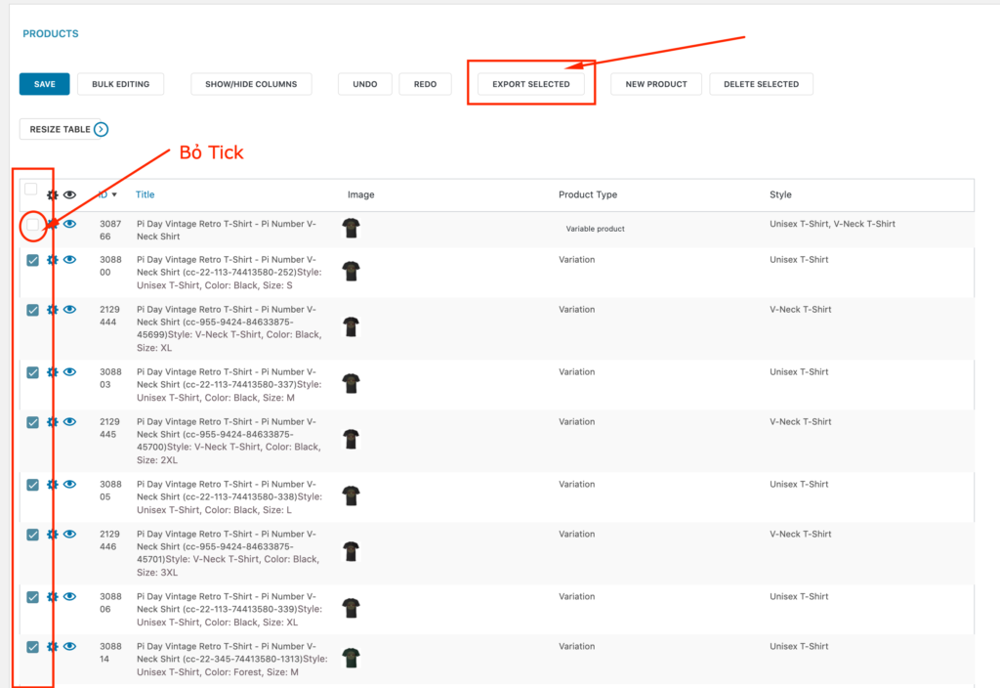Click eye view icon for row 308814
Viewport: 1000px width, 688px height.
click(x=69, y=647)
